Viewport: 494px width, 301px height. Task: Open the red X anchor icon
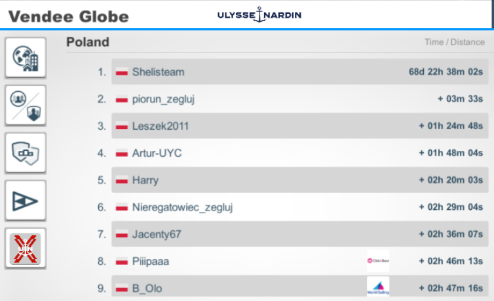coord(26,249)
